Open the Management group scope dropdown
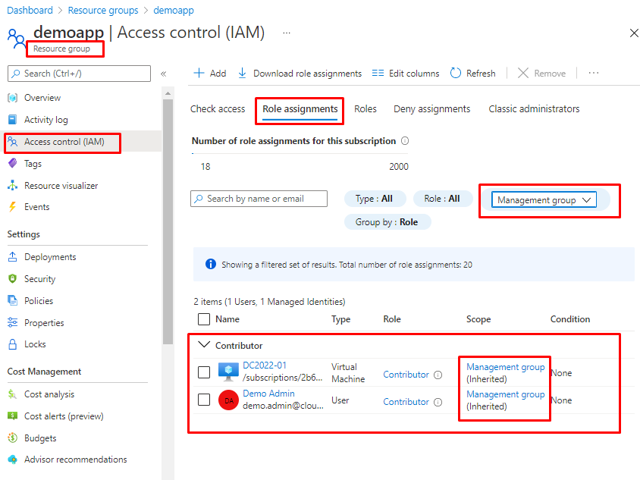Viewport: 640px width, 480px height. tap(544, 200)
